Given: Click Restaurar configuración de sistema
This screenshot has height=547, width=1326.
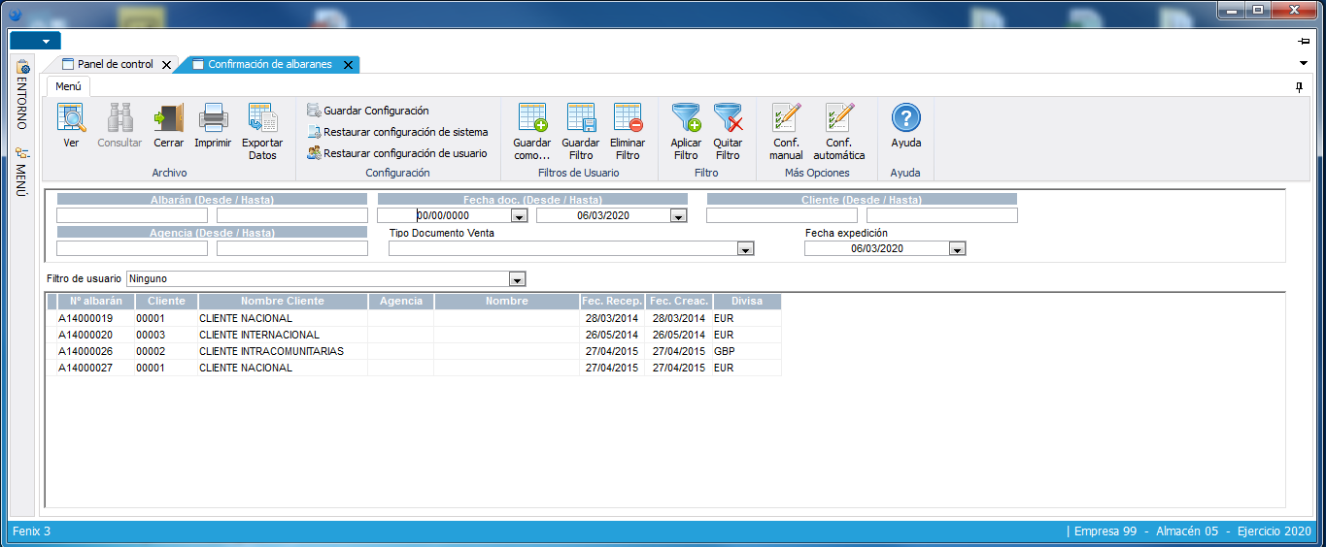Looking at the screenshot, I should coord(405,132).
